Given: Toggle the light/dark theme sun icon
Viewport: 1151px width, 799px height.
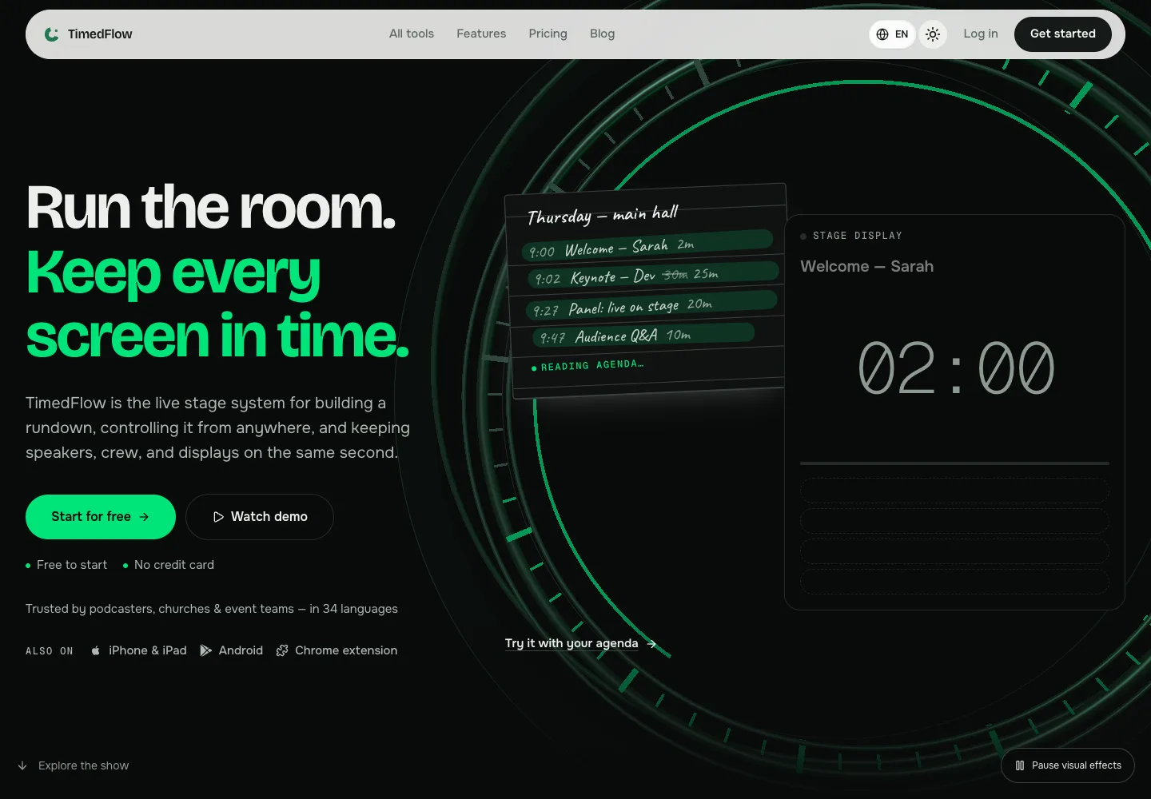Looking at the screenshot, I should click(933, 34).
